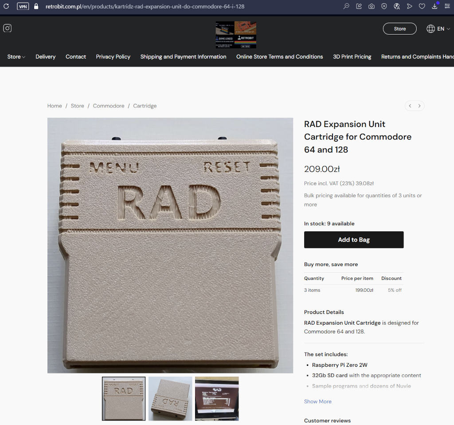Click the main RAD cartridge product image
The height and width of the screenshot is (425, 454).
tap(170, 246)
